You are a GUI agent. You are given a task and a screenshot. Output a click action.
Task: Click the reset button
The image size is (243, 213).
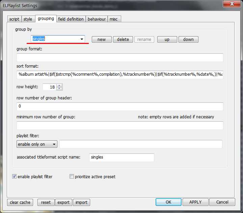(46, 202)
